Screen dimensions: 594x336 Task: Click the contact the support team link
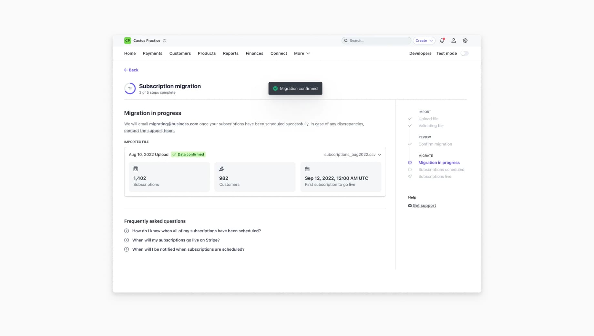pos(149,131)
